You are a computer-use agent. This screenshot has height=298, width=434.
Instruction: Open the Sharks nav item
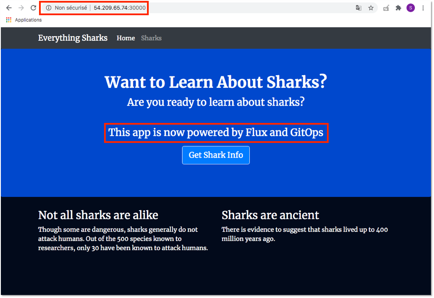pyautogui.click(x=151, y=38)
